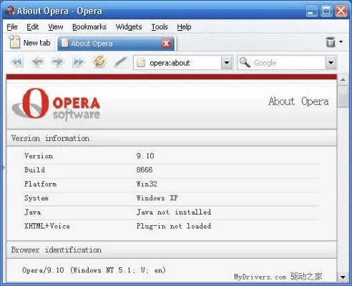Minimize the Opera window
This screenshot has width=352, height=286.
tap(311, 11)
